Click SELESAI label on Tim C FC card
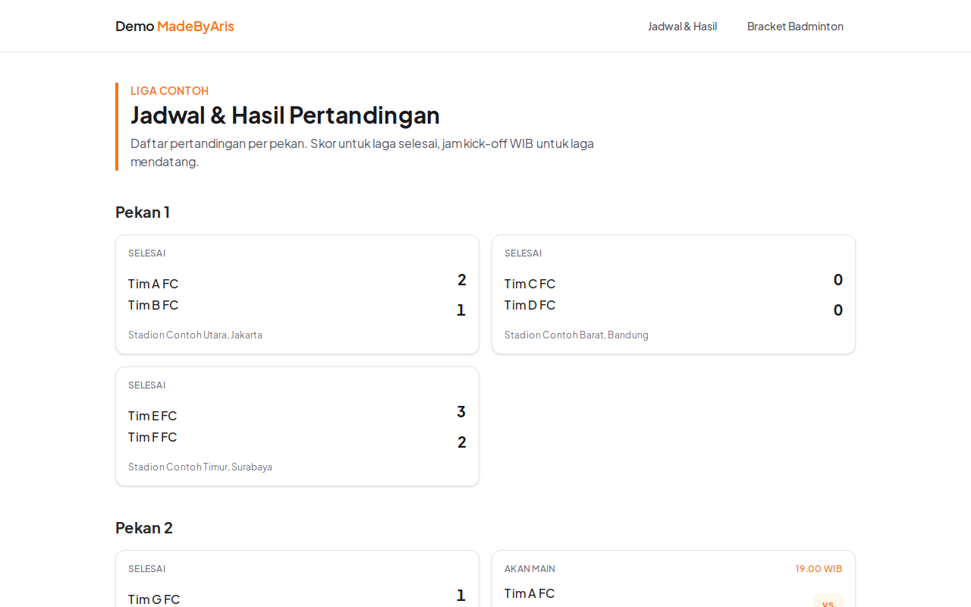The image size is (971, 607). click(523, 253)
